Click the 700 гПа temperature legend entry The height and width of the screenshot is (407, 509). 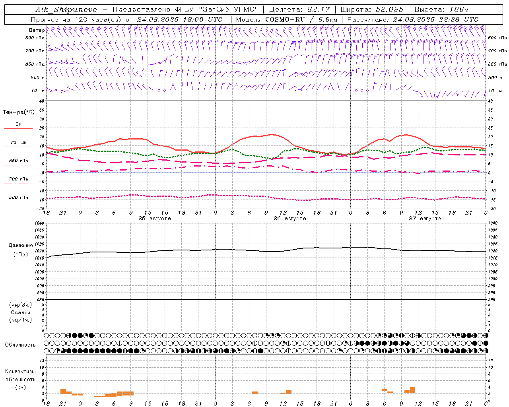18,179
